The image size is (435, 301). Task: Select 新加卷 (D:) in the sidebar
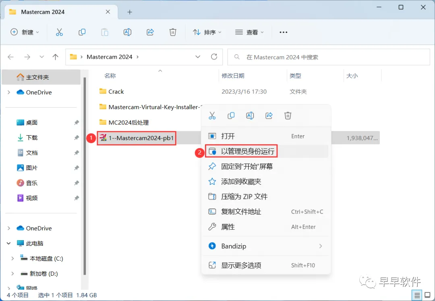pos(39,274)
